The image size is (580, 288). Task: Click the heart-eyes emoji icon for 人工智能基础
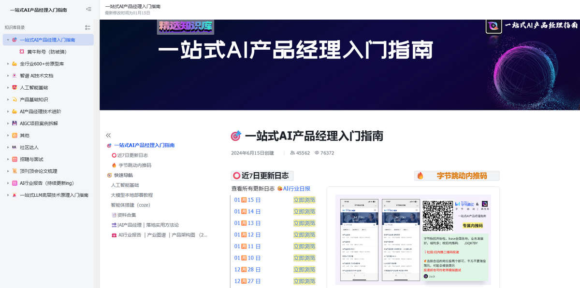pyautogui.click(x=14, y=88)
